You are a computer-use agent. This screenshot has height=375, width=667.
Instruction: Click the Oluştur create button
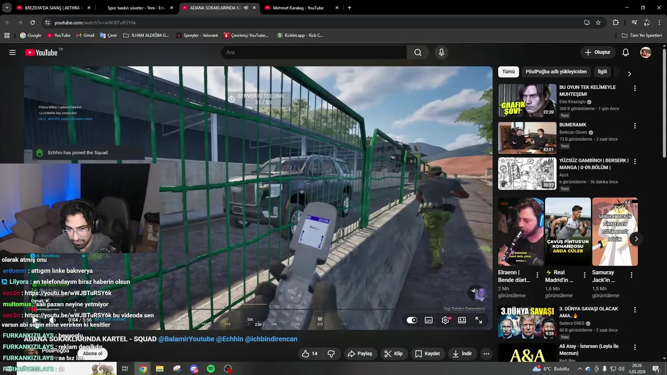598,53
